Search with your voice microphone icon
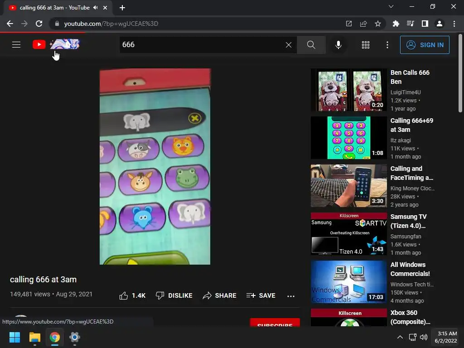The width and height of the screenshot is (464, 348). click(x=338, y=45)
